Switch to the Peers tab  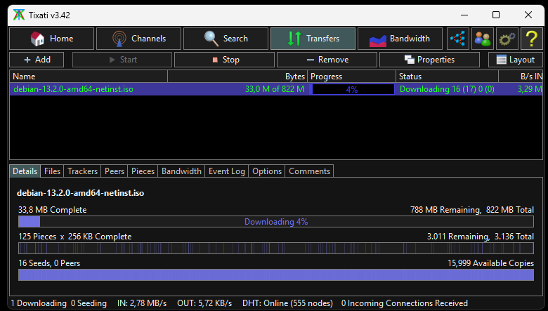point(114,171)
